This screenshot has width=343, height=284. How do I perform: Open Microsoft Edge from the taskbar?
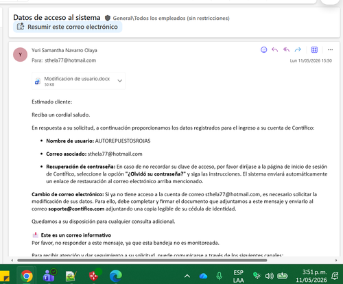pyautogui.click(x=116, y=276)
